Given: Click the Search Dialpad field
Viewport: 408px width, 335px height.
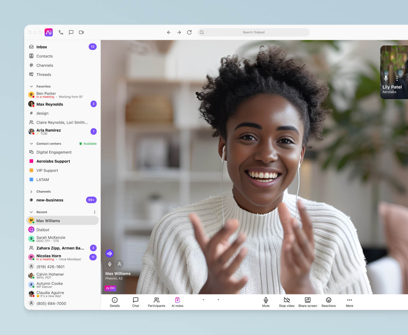Looking at the screenshot, I should [254, 32].
